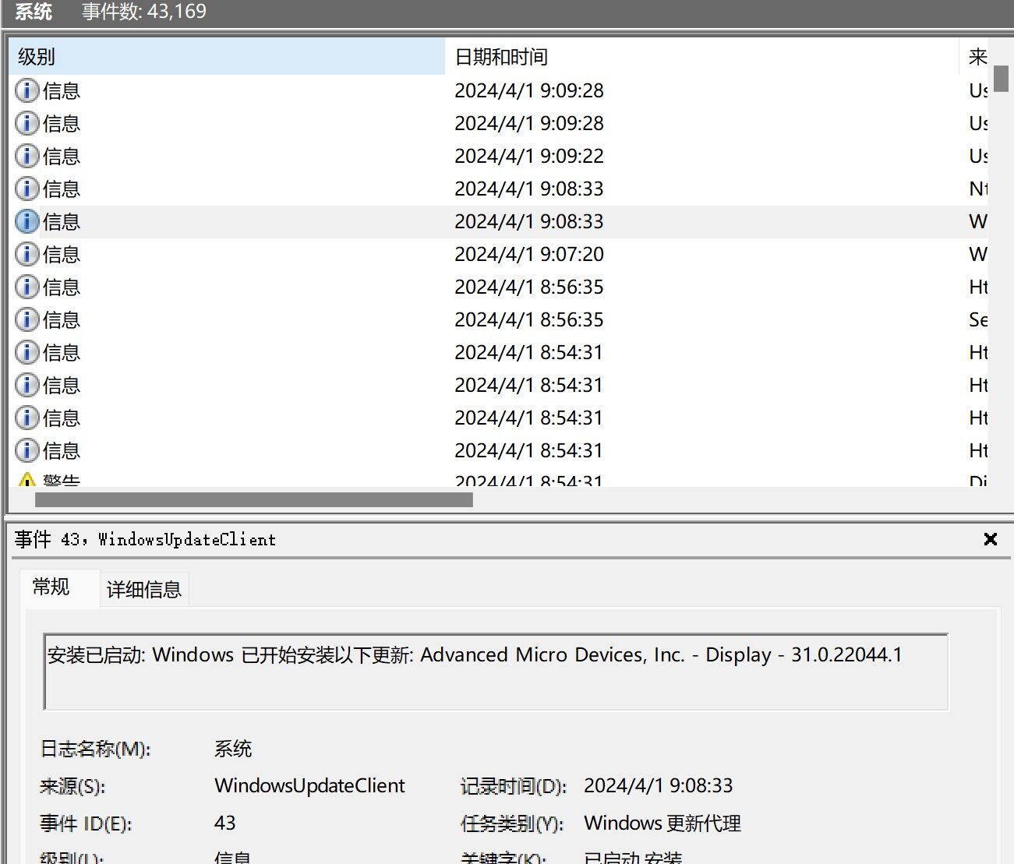This screenshot has width=1014, height=864.
Task: Sort by the 级别 column header
Action: [227, 57]
